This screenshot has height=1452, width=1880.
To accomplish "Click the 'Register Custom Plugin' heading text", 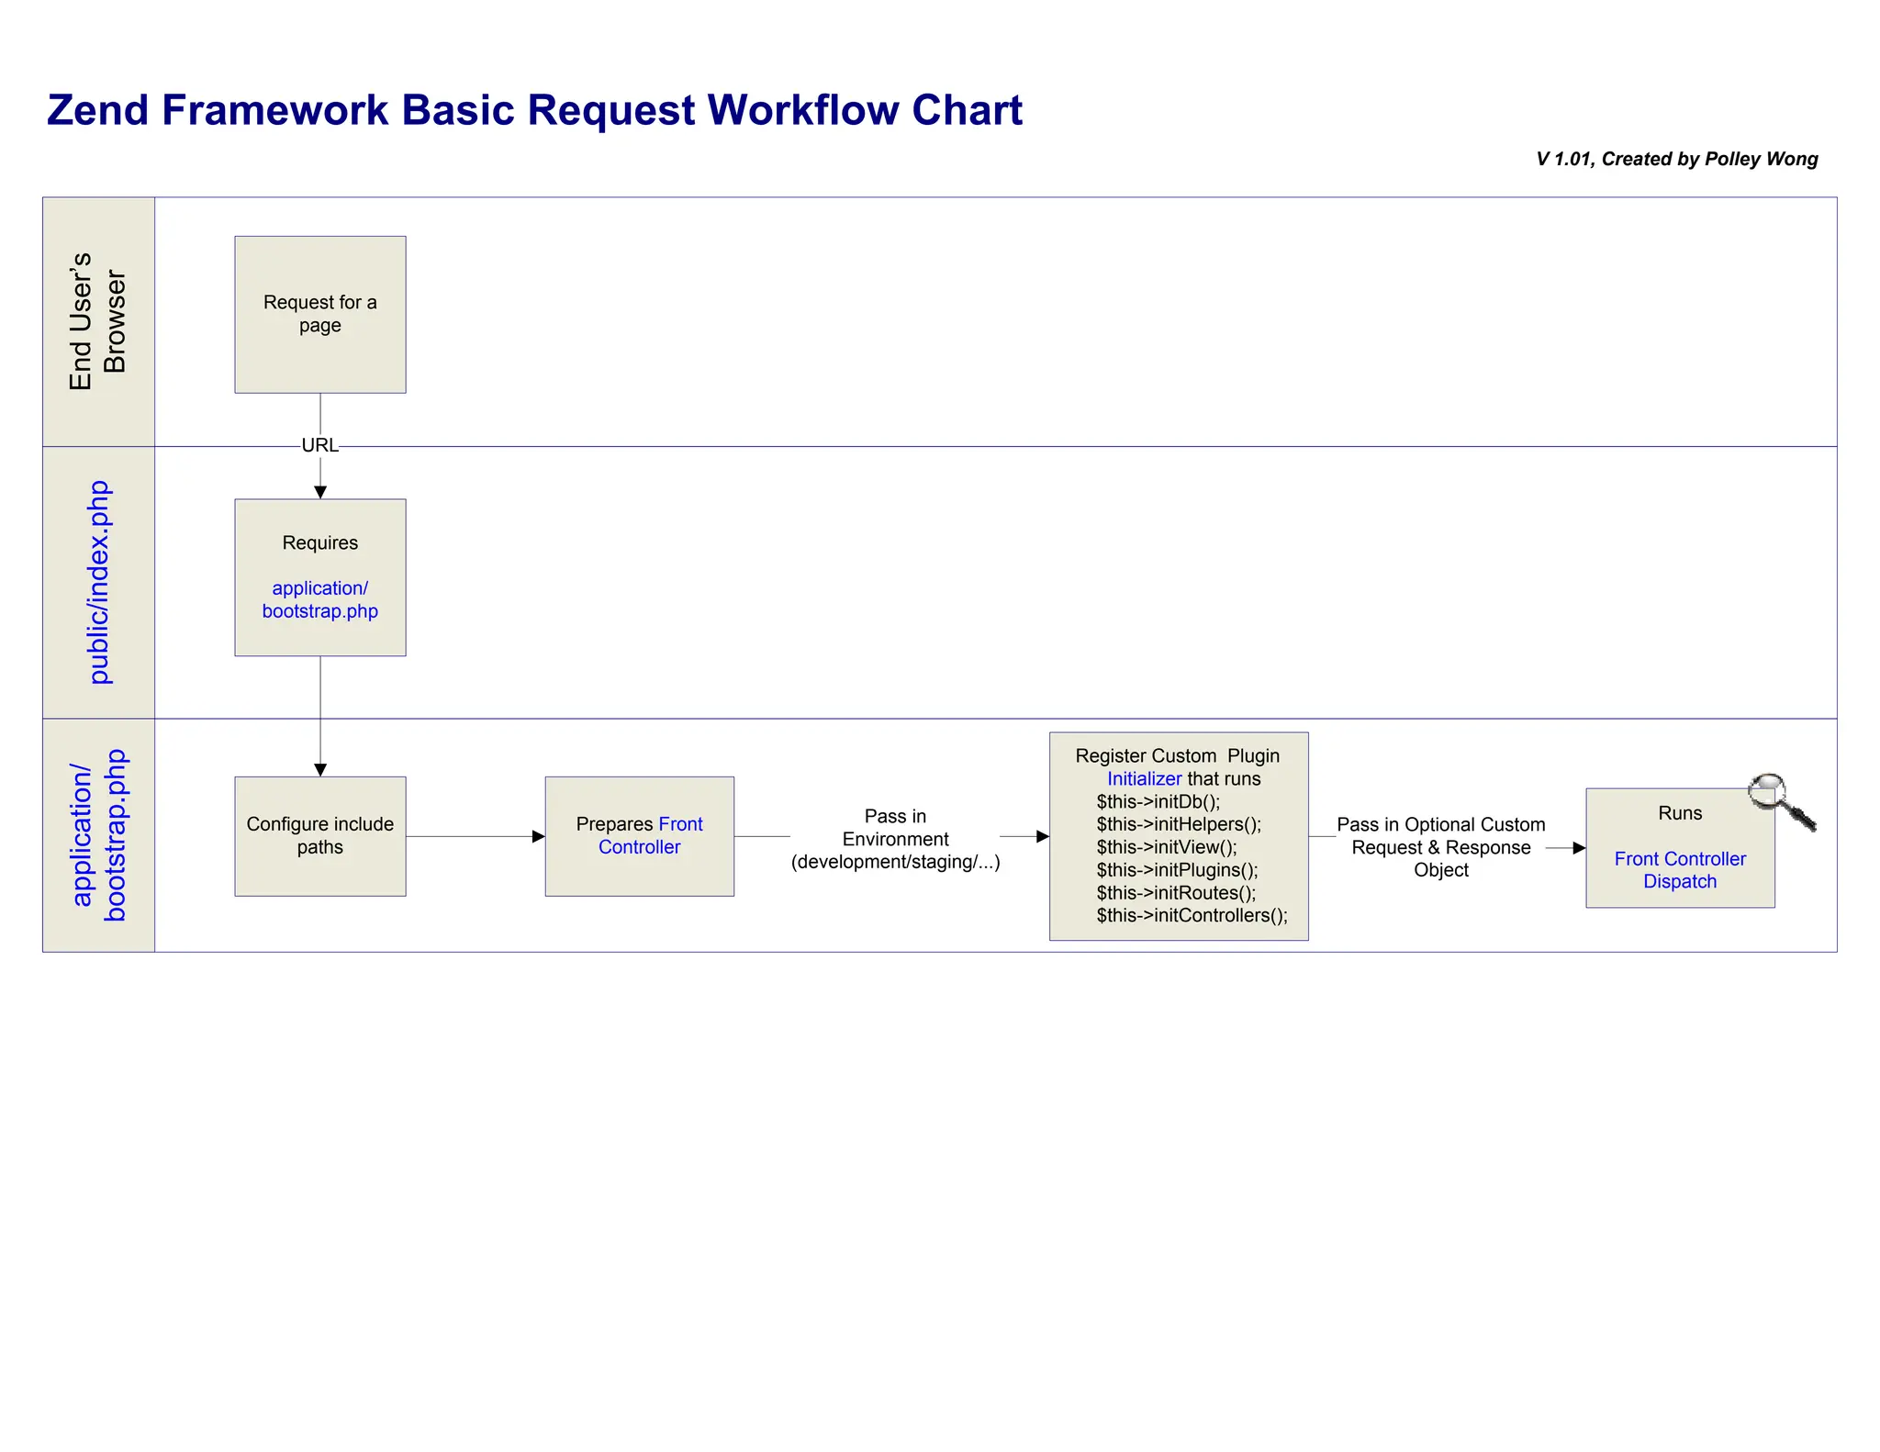I will click(x=1177, y=755).
